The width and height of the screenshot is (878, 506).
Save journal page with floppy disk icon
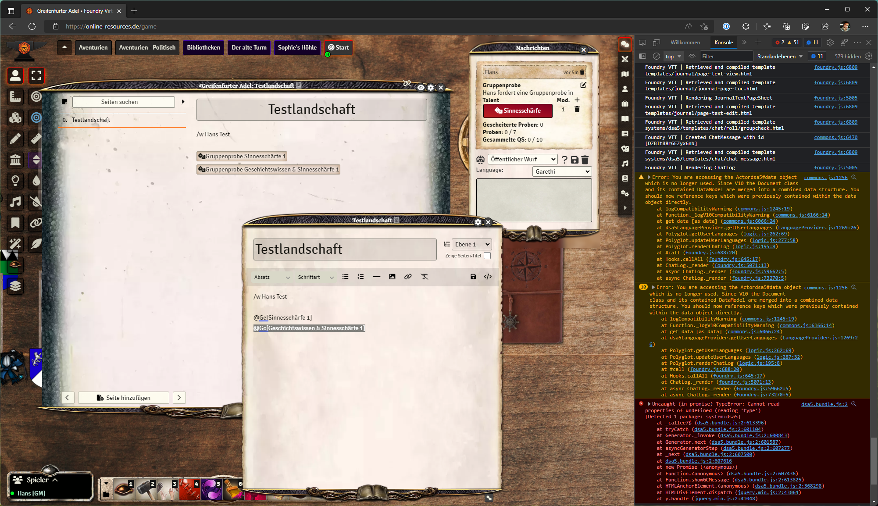coord(473,277)
